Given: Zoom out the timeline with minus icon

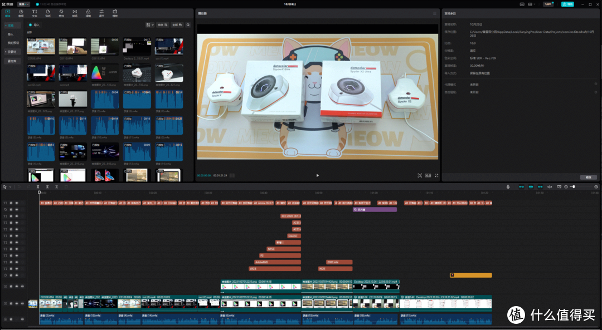Looking at the screenshot, I should point(566,186).
